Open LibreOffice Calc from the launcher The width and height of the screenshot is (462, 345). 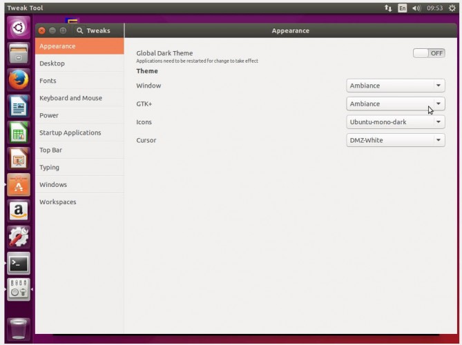(19, 132)
